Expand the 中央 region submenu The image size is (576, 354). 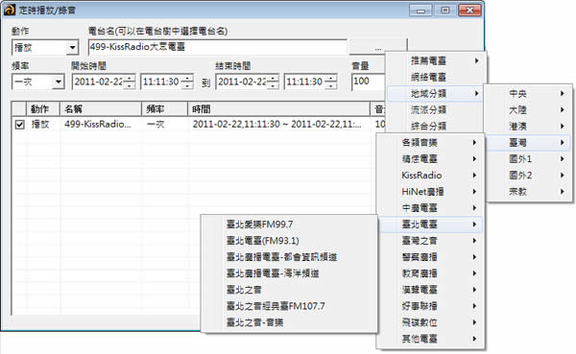529,94
